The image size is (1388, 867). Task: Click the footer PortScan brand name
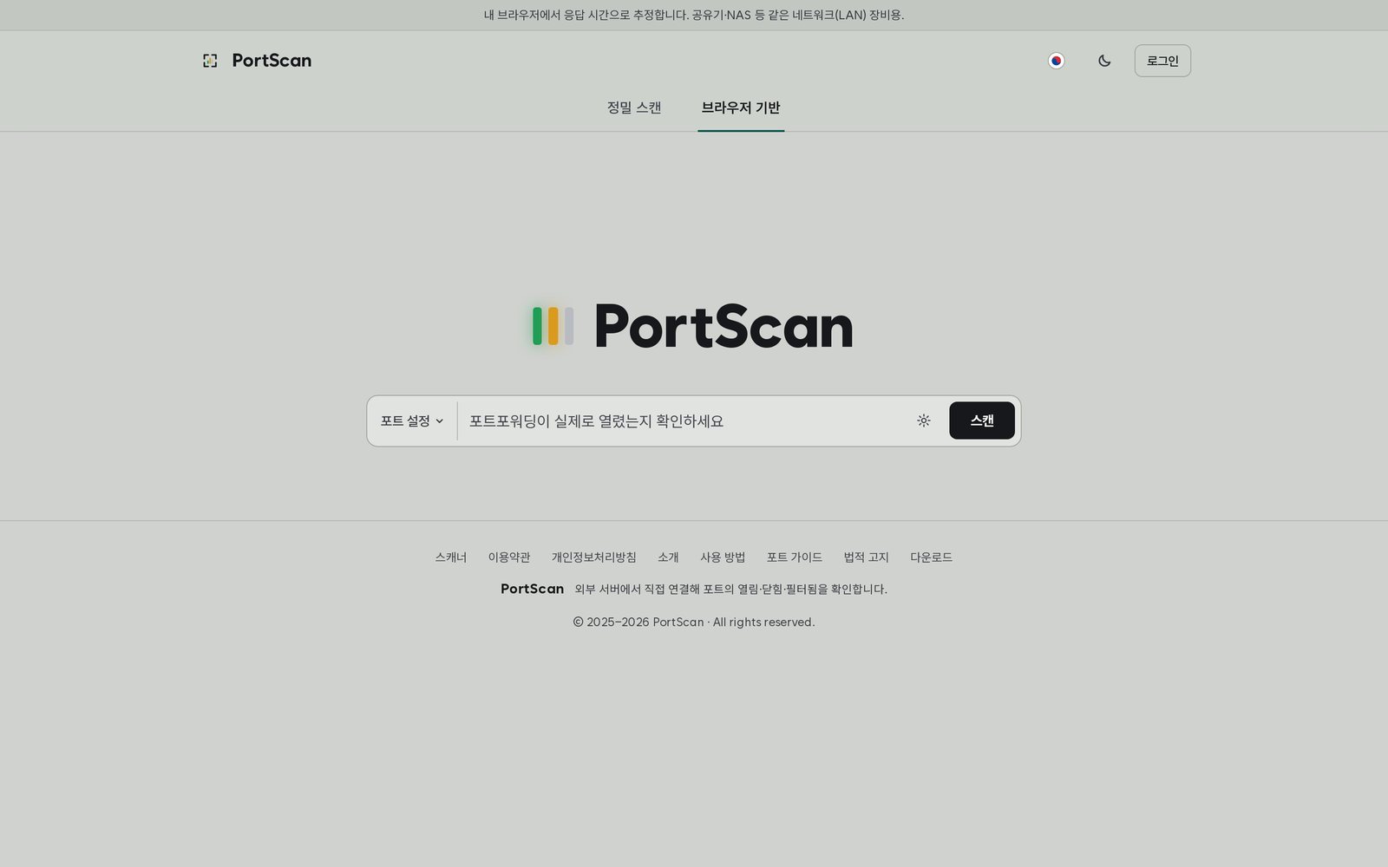(533, 589)
